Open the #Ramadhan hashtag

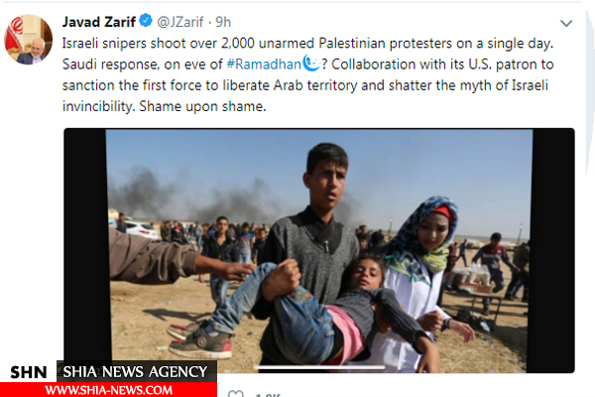pyautogui.click(x=264, y=65)
